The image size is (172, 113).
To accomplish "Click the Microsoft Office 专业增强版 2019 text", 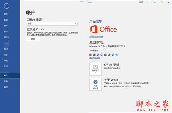I will (107, 46).
